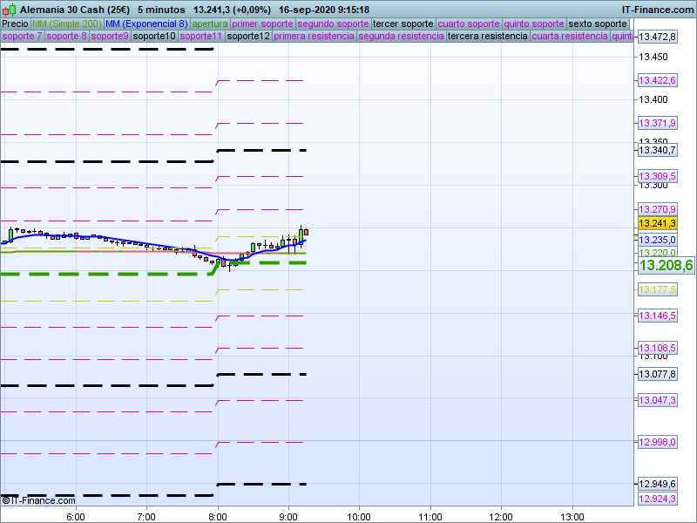Select the soporte 7 label
The image size is (697, 523).
pos(22,36)
